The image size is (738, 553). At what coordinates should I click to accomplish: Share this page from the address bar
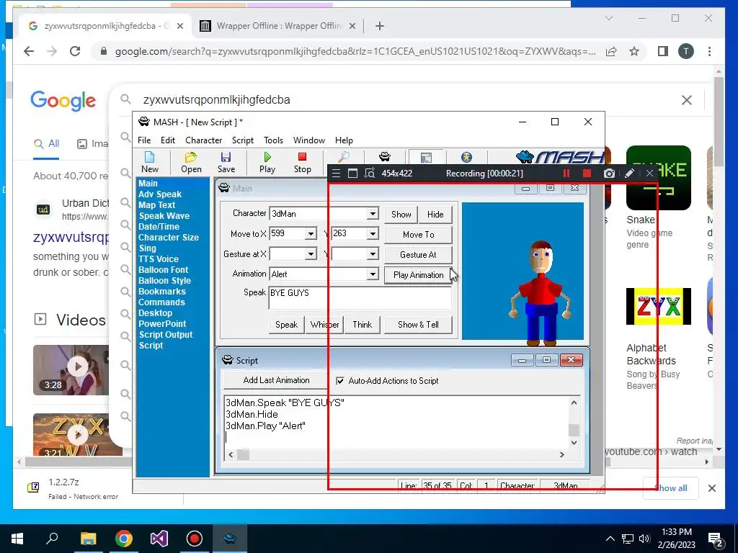(x=611, y=51)
